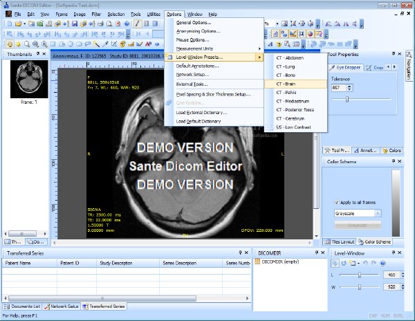Open the Grayscale color scheme dropdown
Image resolution: width=415 pixels, height=321 pixels.
(x=378, y=213)
